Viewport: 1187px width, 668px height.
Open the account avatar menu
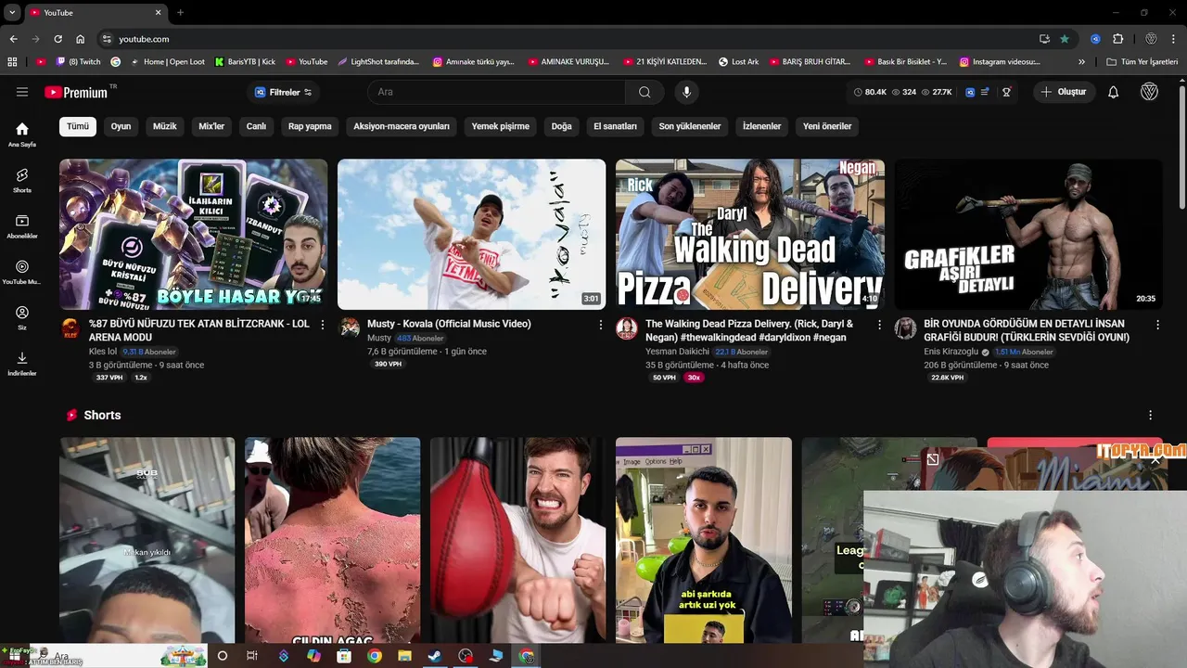coord(1149,92)
